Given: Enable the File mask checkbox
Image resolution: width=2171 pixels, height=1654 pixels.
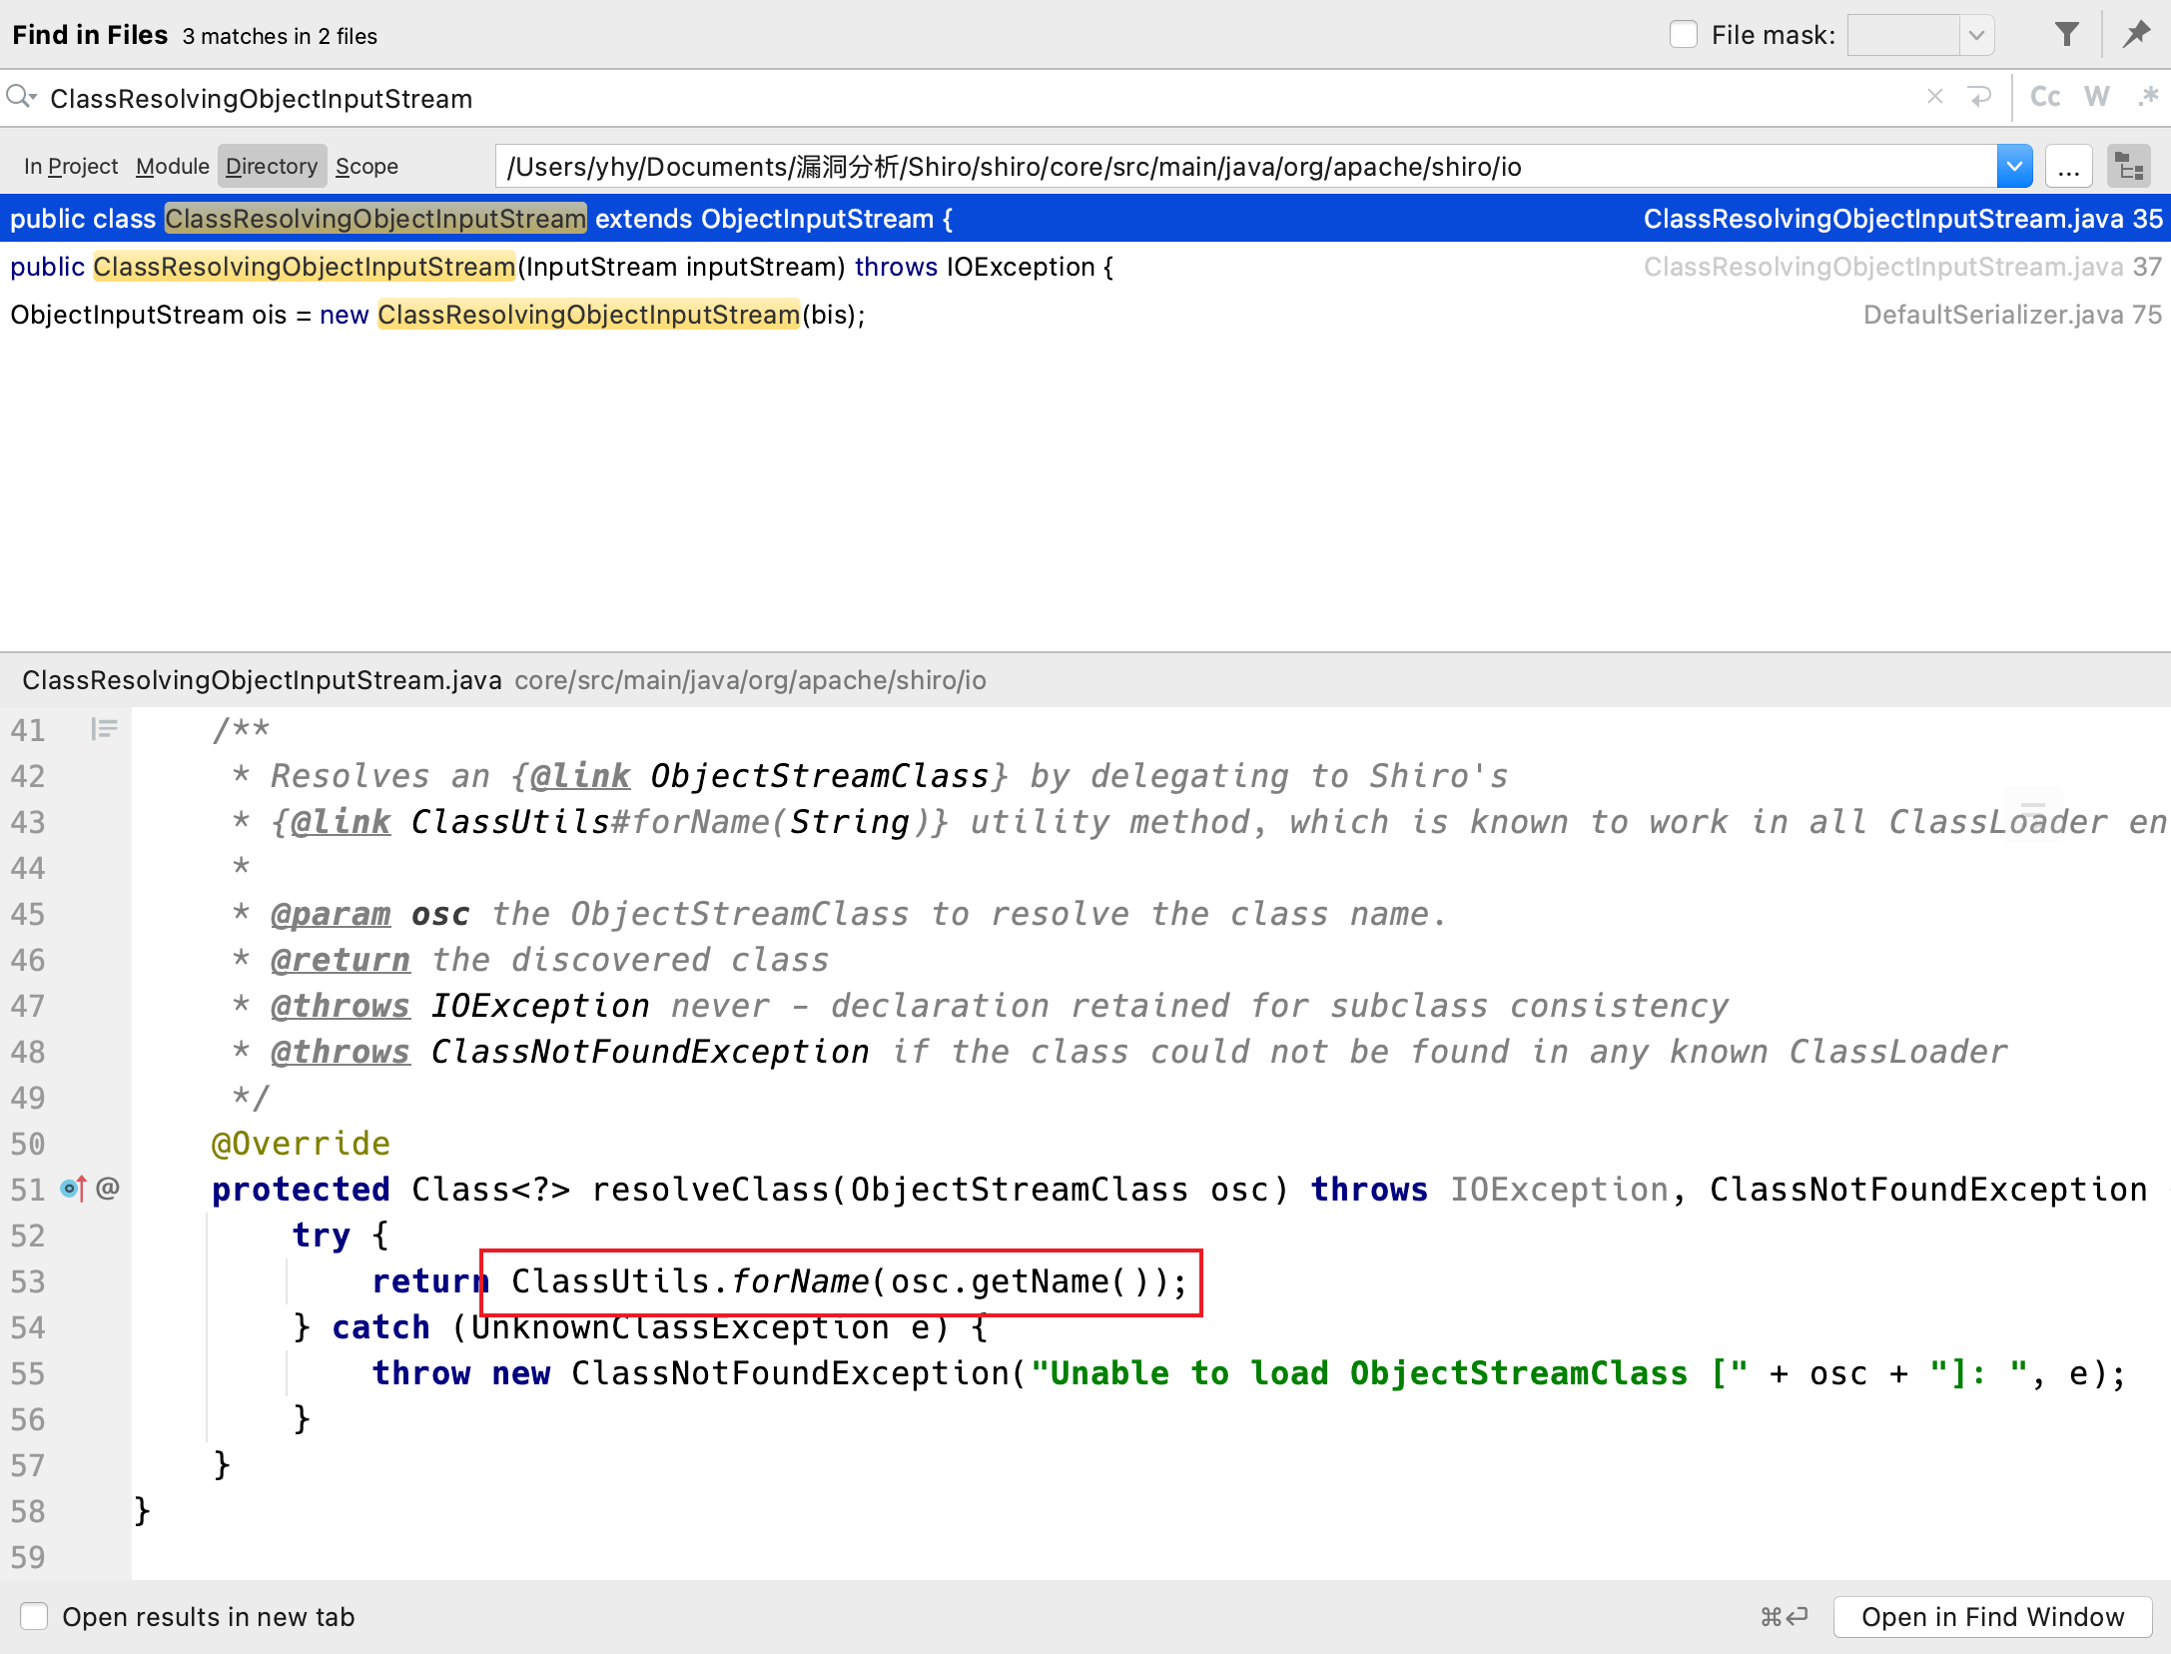Looking at the screenshot, I should [1684, 35].
